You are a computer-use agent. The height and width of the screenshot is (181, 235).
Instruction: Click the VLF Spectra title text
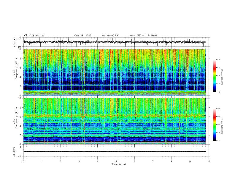coord(34,35)
